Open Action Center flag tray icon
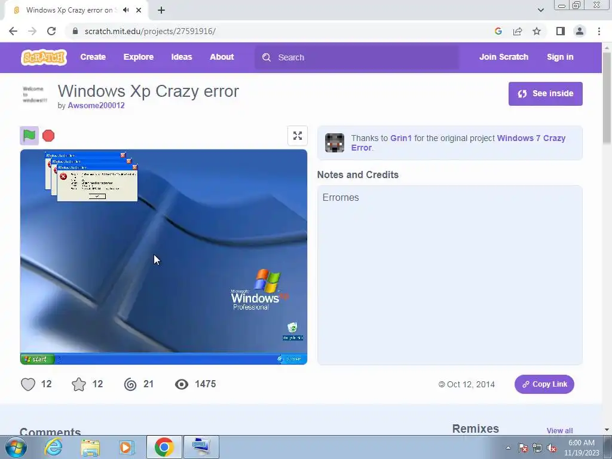The width and height of the screenshot is (612, 459). pyautogui.click(x=523, y=448)
